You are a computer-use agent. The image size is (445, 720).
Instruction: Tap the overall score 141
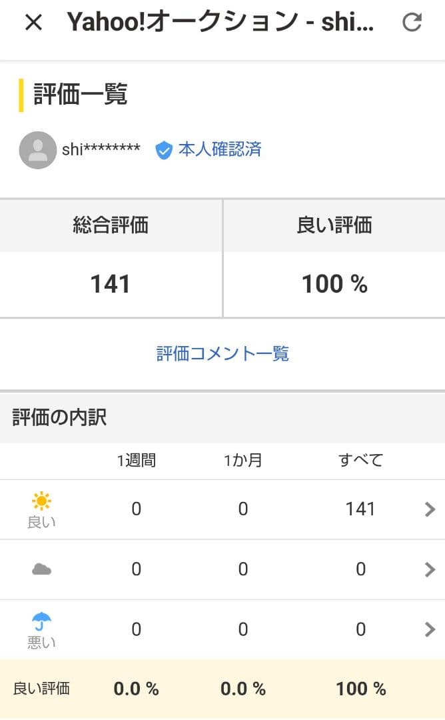[111, 285]
